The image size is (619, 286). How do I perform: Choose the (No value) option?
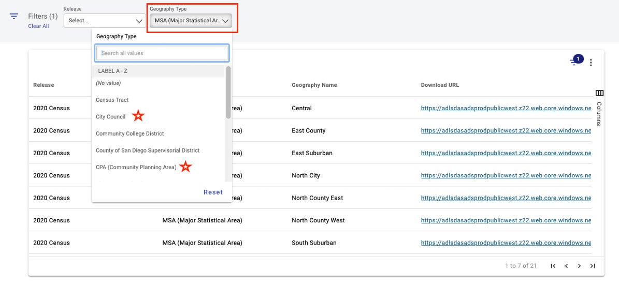point(108,83)
